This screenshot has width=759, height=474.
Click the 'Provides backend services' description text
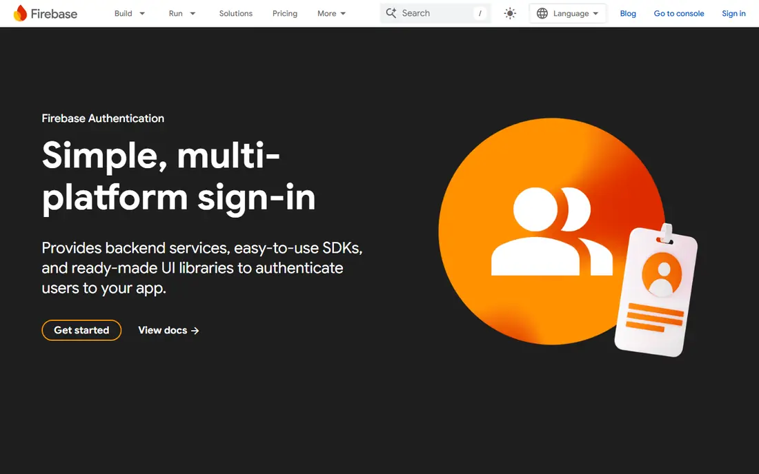202,268
